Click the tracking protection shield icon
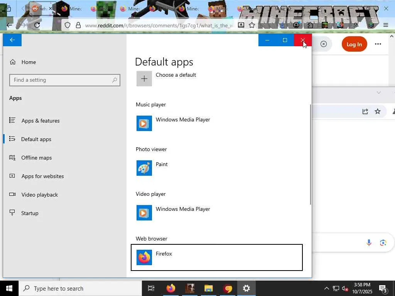 pos(67,25)
